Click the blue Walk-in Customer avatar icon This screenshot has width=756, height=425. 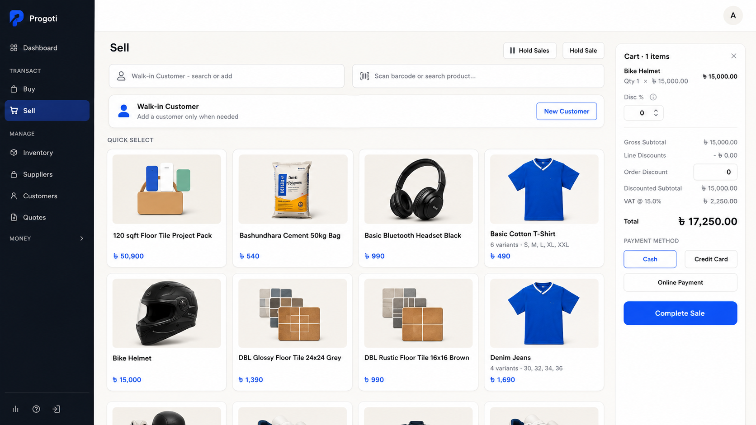pyautogui.click(x=123, y=111)
